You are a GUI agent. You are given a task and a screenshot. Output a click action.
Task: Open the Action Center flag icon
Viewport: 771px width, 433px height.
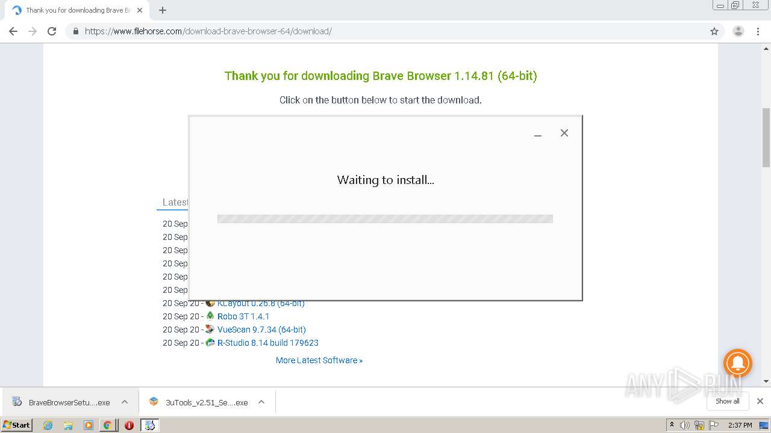[714, 425]
